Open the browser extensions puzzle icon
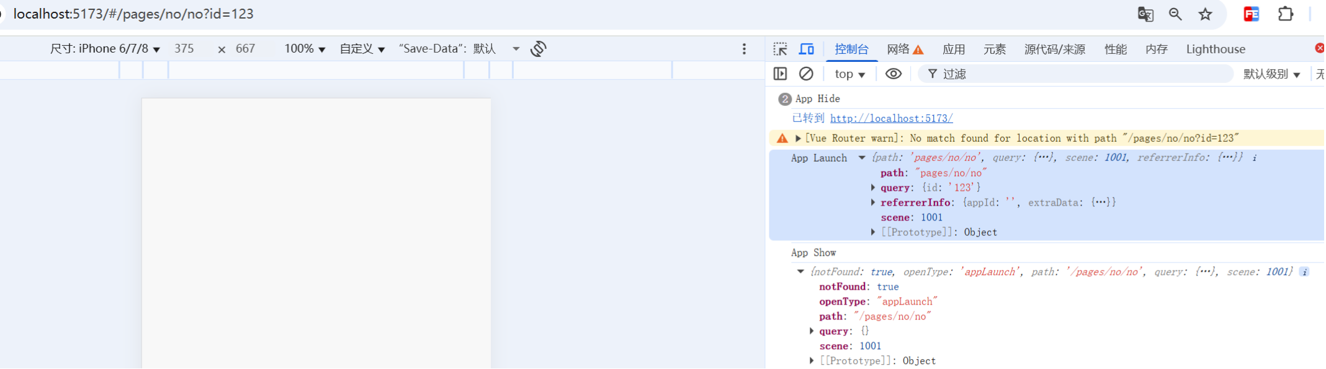 click(1286, 14)
